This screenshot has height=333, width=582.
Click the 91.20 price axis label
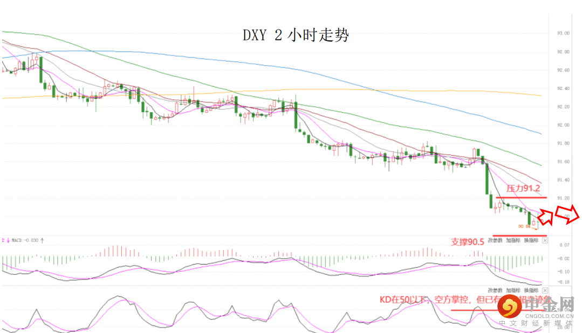pyautogui.click(x=563, y=198)
